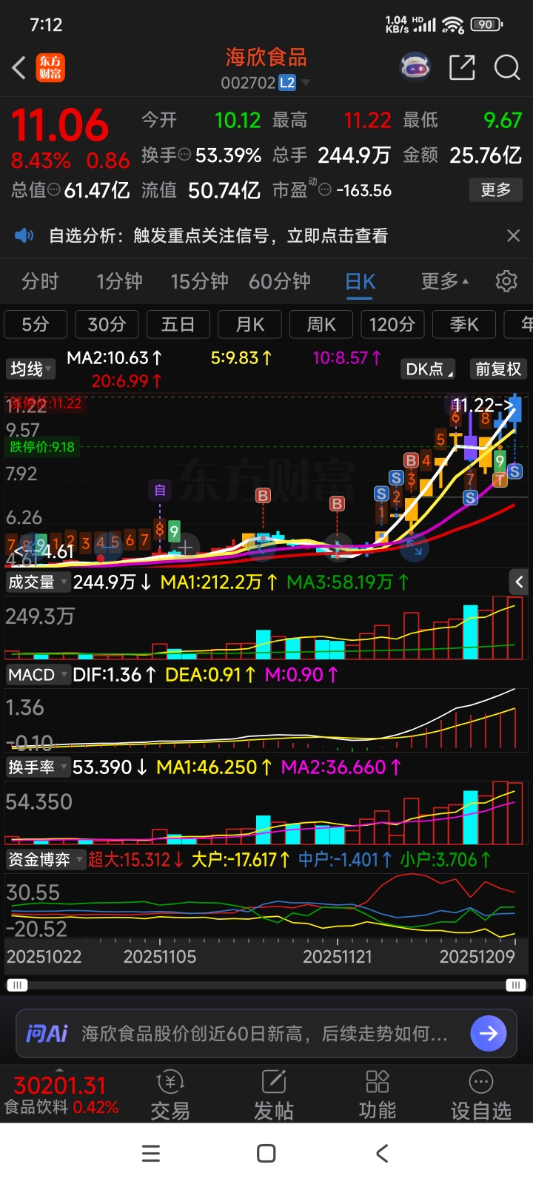Viewport: 533px width, 1184px height.
Task: Tap the current price 11.06
Action: pos(60,124)
